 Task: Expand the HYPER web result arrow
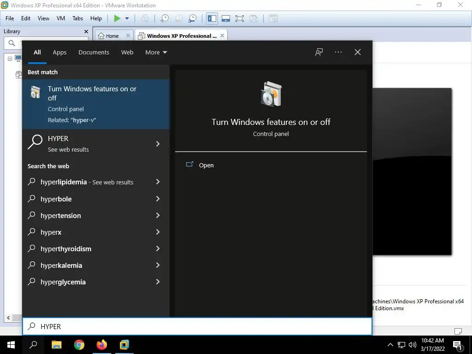(x=158, y=144)
